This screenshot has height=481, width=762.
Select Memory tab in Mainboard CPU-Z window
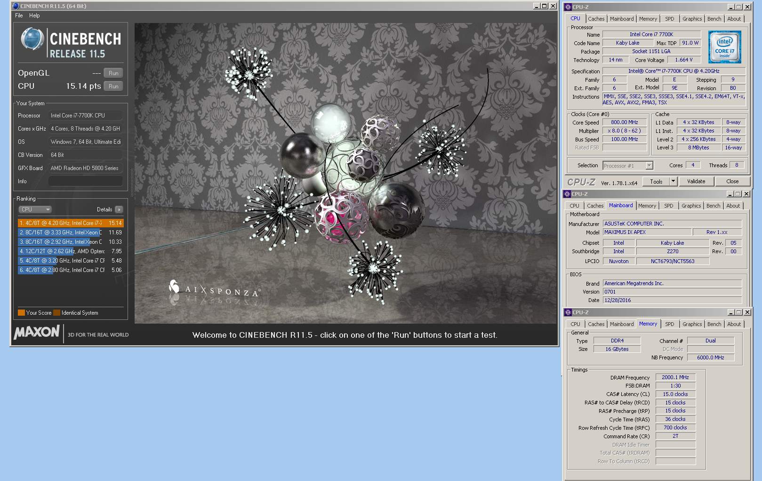tap(647, 206)
